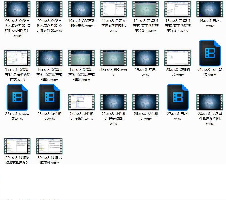Open the 10.css3_CSS声明的优先级.wmv thumbnail
Screen dimensions: 226x200
coord(81,9)
